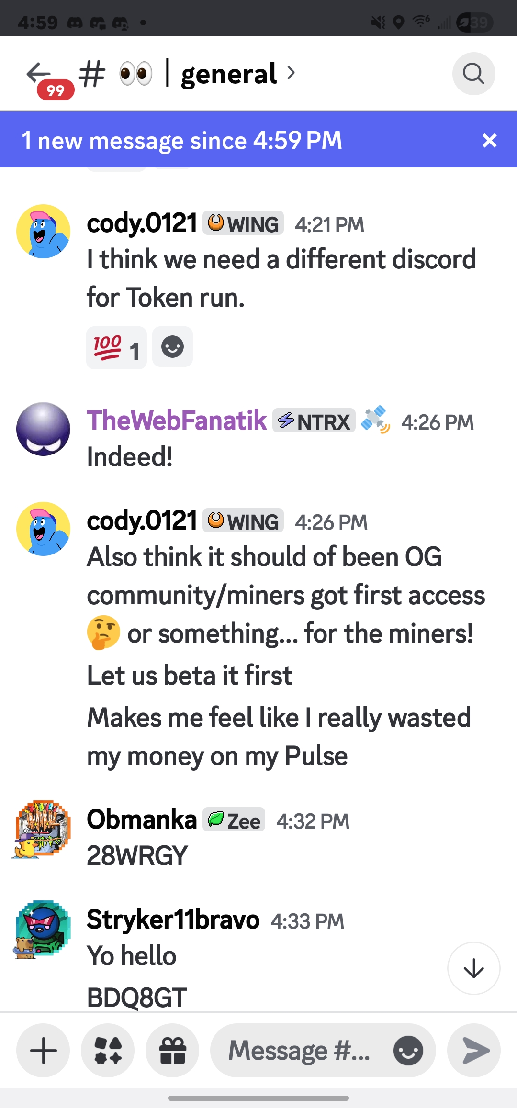Viewport: 517px width, 1108px height.
Task: Tap the NTRX server tag badge
Action: pos(314,421)
